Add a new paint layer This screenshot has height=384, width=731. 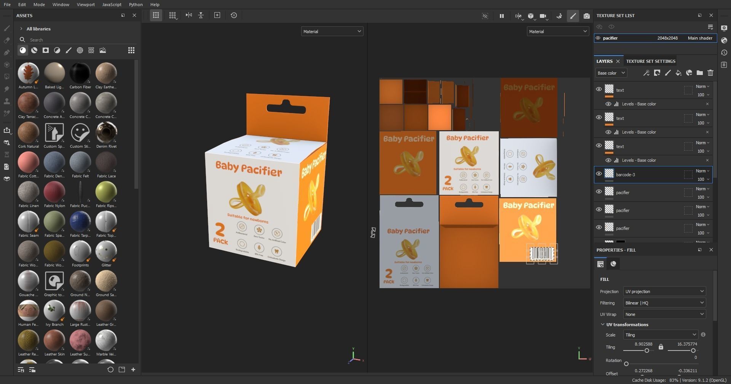(x=667, y=73)
